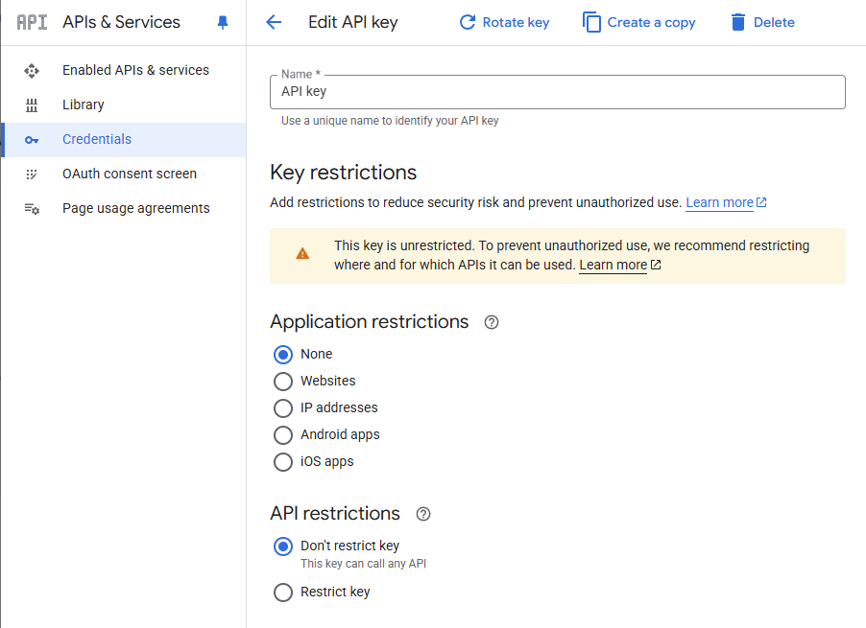The image size is (866, 628).
Task: Go back using the left arrow
Action: point(274,23)
